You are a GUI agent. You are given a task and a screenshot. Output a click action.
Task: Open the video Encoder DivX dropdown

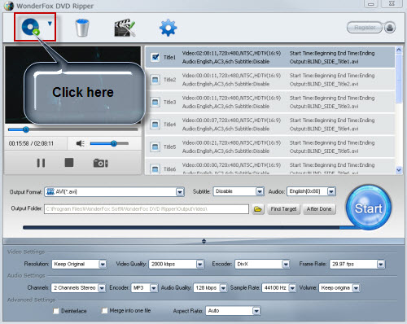tap(286, 264)
